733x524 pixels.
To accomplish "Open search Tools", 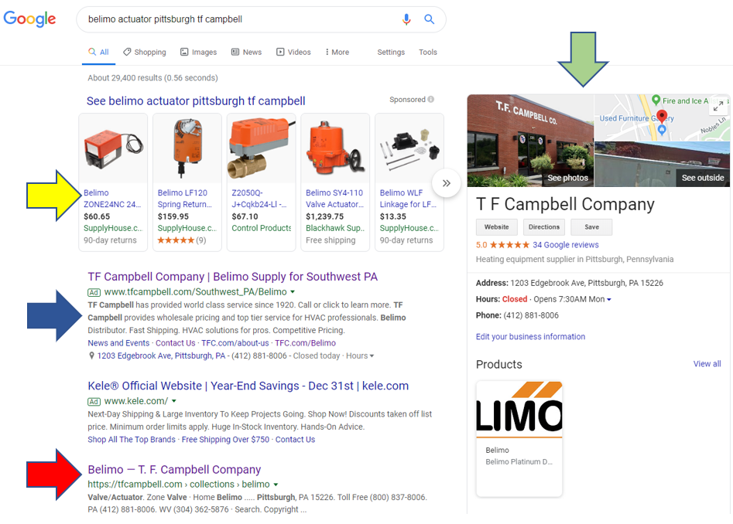I will click(x=428, y=53).
